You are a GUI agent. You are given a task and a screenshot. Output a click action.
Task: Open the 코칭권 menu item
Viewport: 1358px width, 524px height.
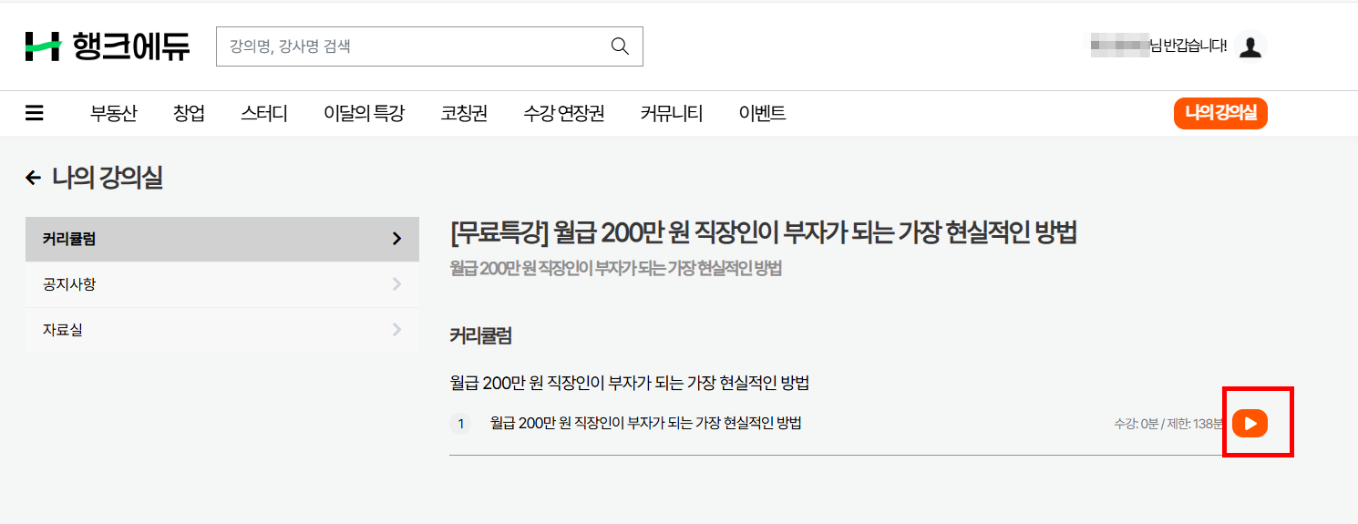pyautogui.click(x=464, y=114)
